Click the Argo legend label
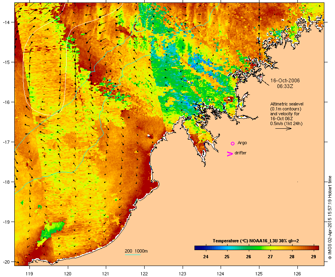 pyautogui.click(x=242, y=143)
